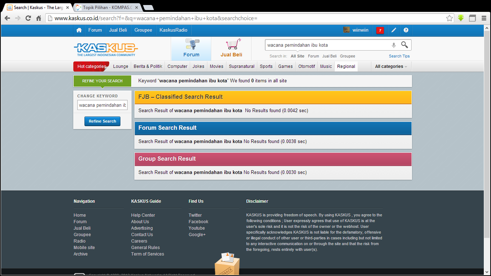Open KaskusRadio in top navigation
The width and height of the screenshot is (491, 276).
point(173,30)
